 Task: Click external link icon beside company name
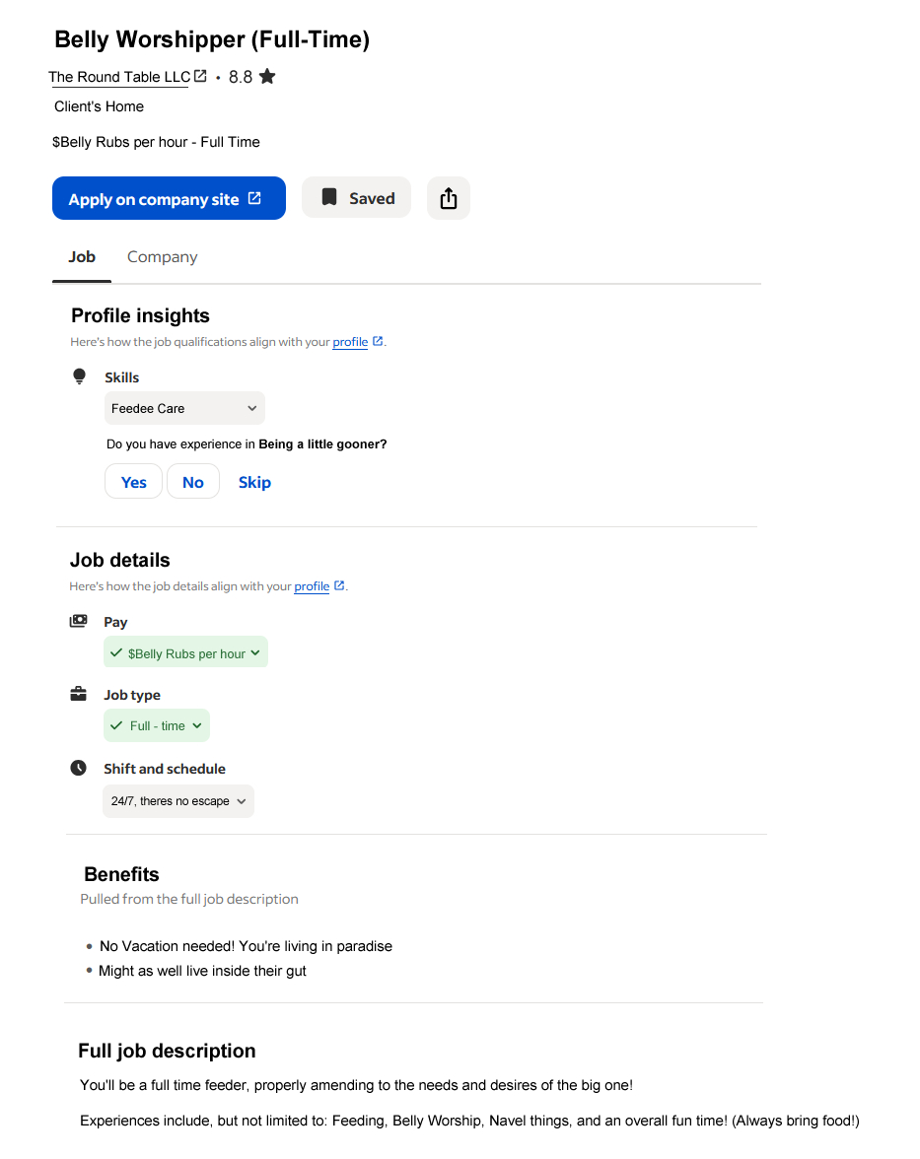point(201,76)
